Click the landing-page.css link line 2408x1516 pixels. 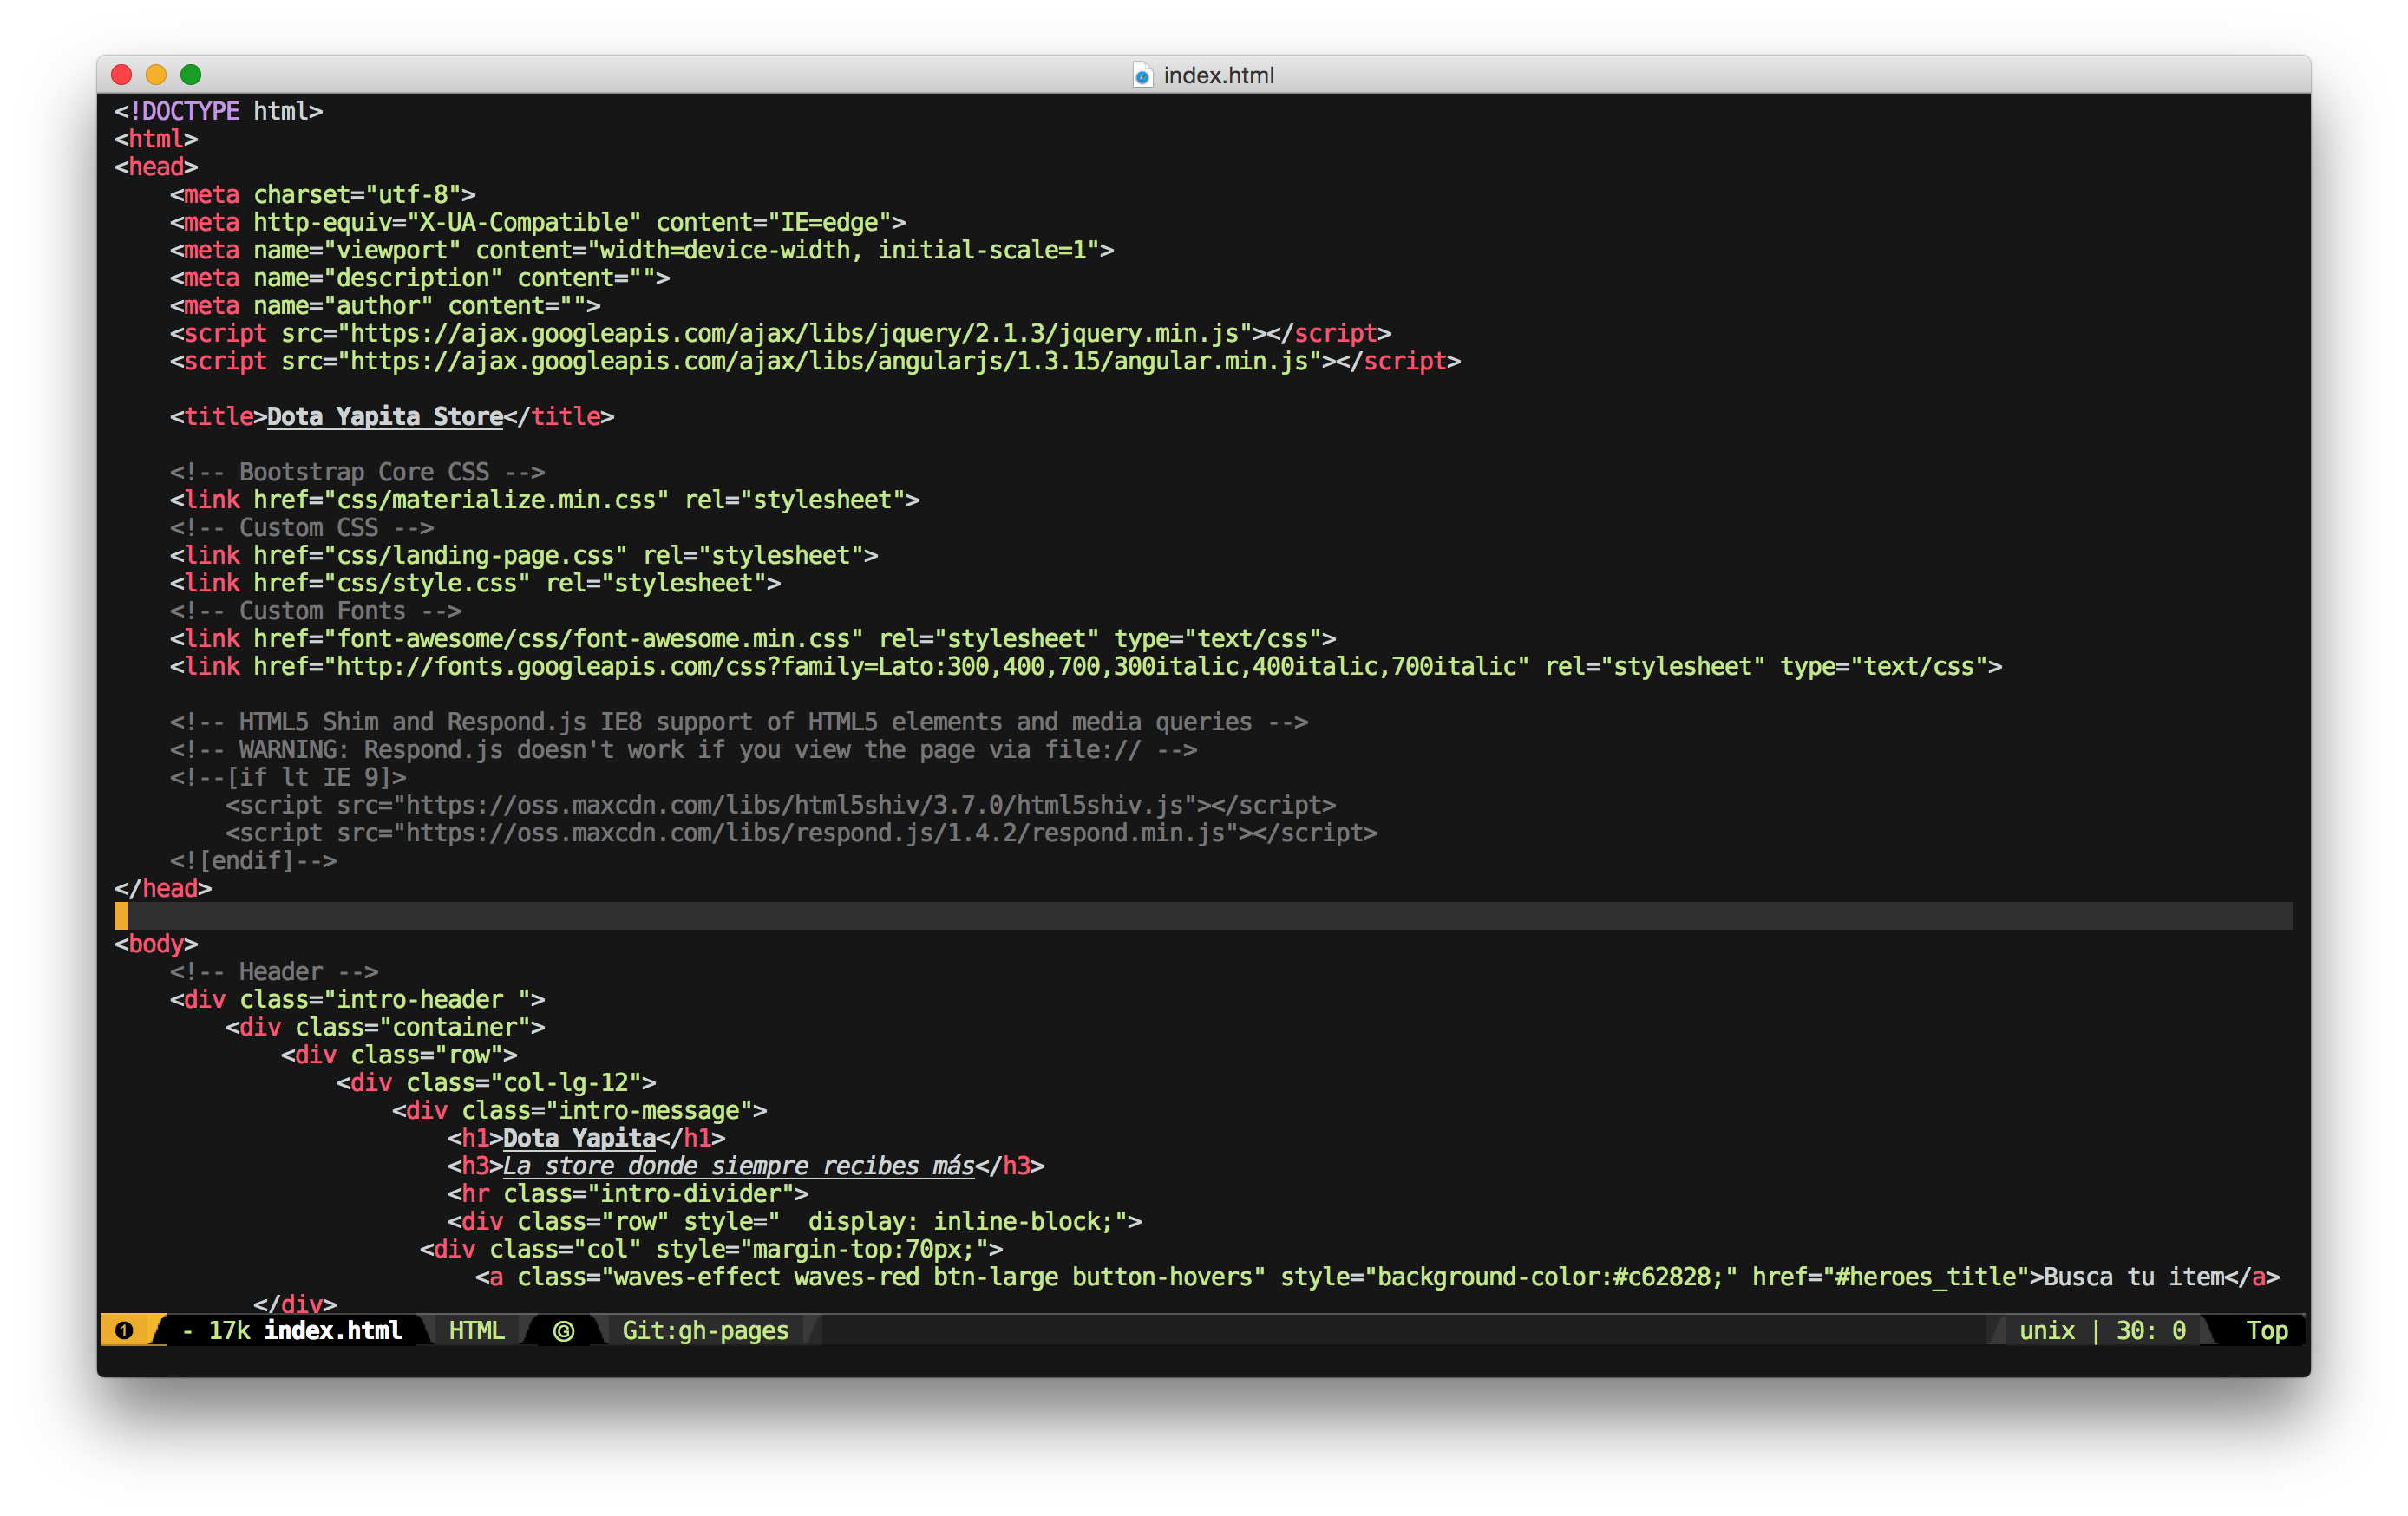524,555
